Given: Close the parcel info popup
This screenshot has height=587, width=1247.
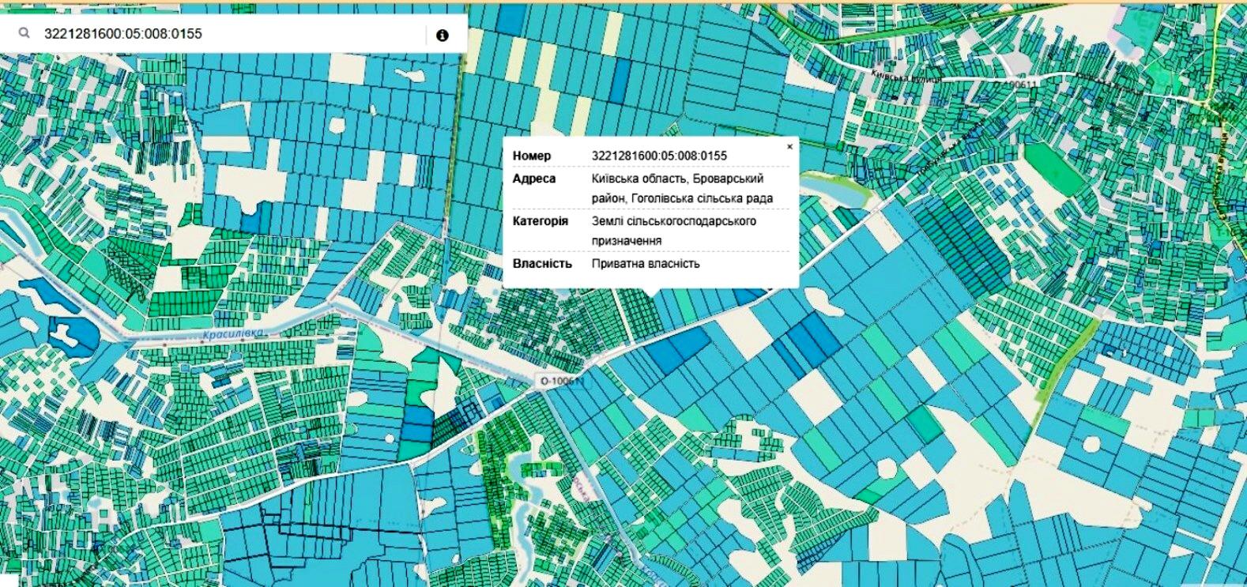Looking at the screenshot, I should (x=789, y=147).
